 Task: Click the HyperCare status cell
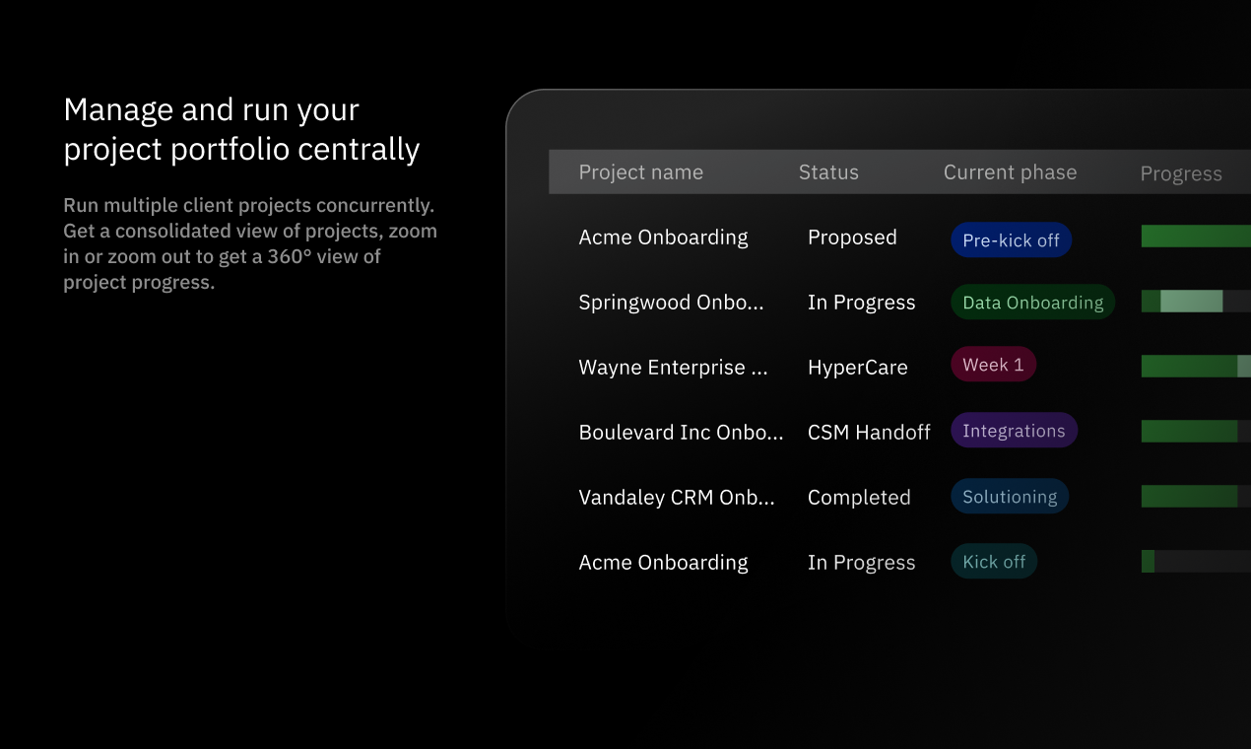tap(858, 368)
